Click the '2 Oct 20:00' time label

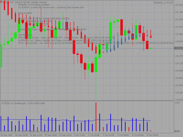[109, 135]
